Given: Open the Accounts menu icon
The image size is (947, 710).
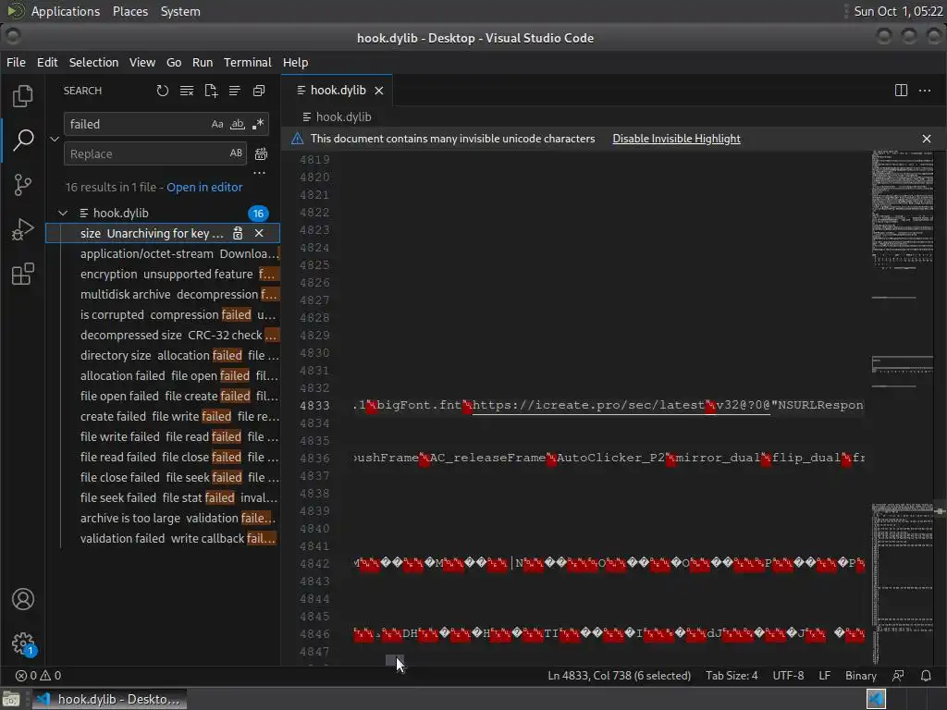Looking at the screenshot, I should click(x=23, y=599).
